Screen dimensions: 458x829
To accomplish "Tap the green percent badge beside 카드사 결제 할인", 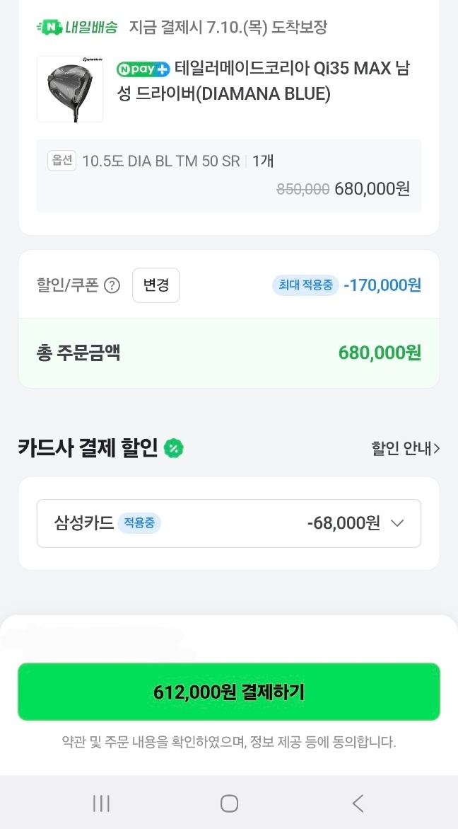I will (x=174, y=448).
